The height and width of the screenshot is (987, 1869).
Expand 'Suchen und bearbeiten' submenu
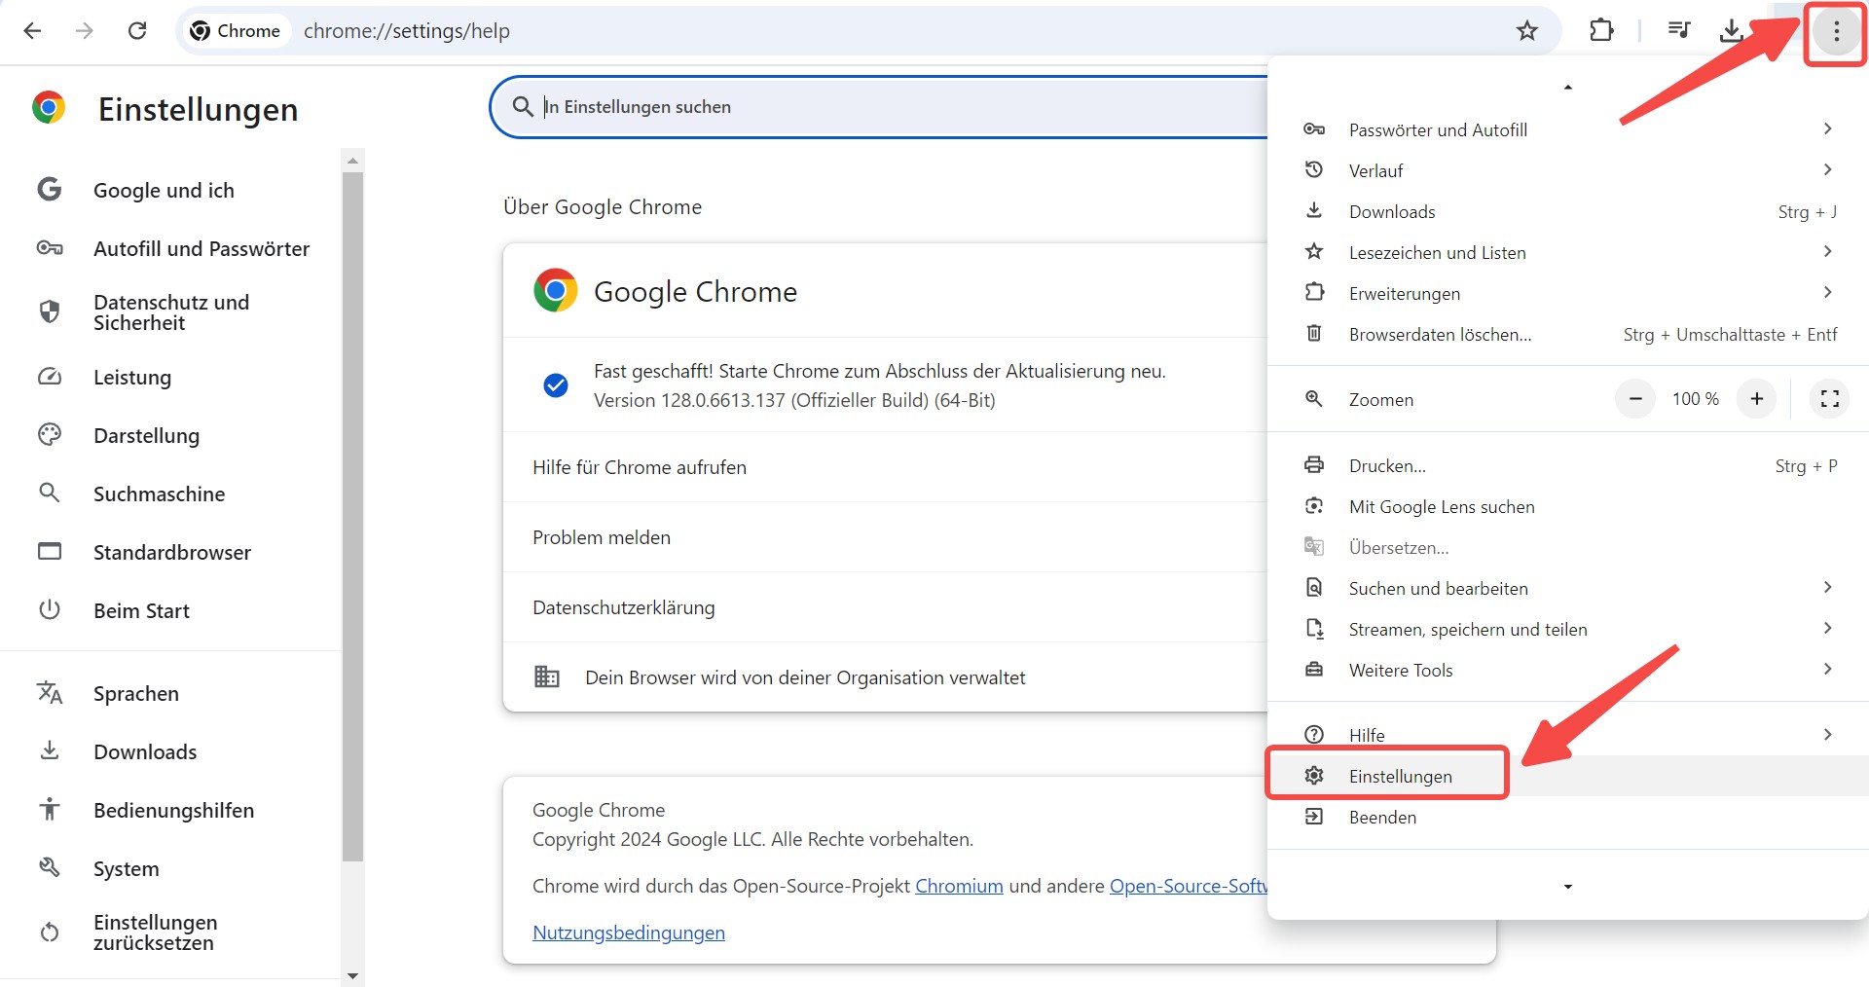[x=1567, y=588]
